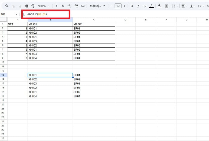Click the Mã SP header cell
Viewport: 209px width, 141px height.
94,24
